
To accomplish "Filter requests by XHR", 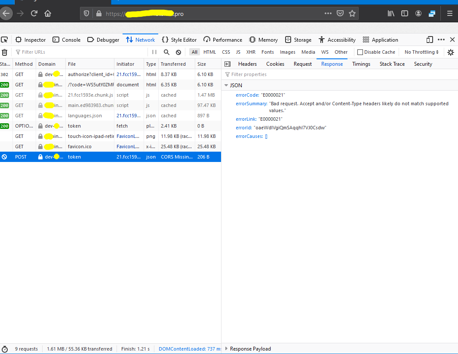I will tap(251, 52).
